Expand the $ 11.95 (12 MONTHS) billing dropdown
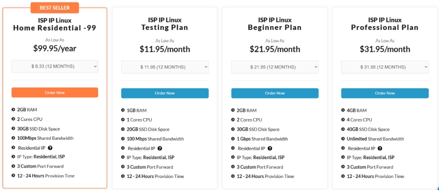This screenshot has width=439, height=190. coord(165,67)
